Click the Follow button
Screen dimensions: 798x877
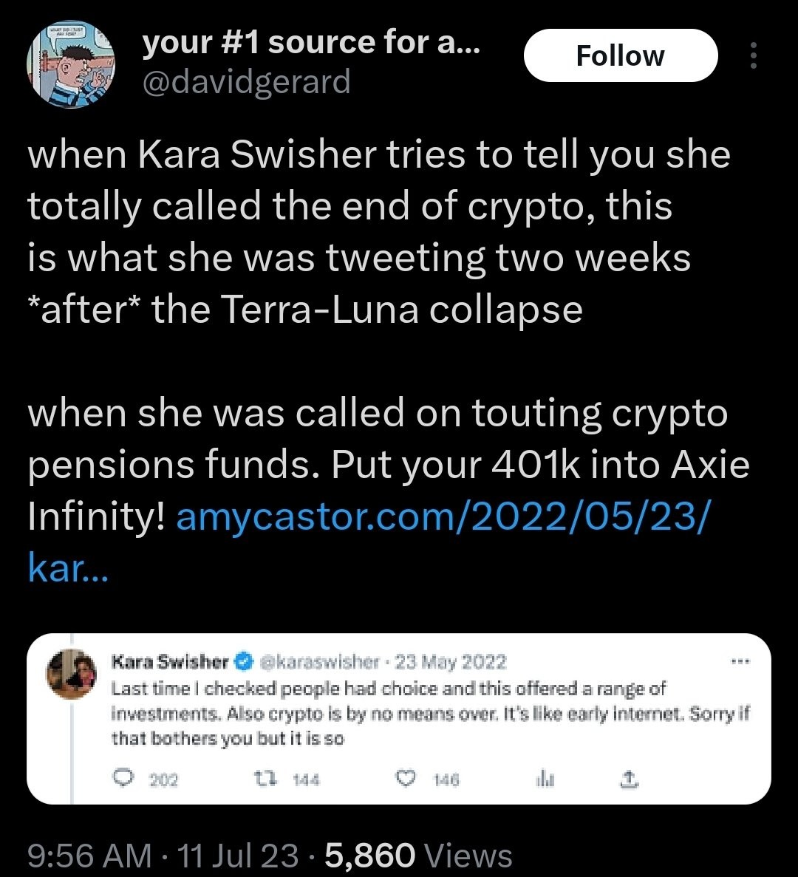pos(621,55)
